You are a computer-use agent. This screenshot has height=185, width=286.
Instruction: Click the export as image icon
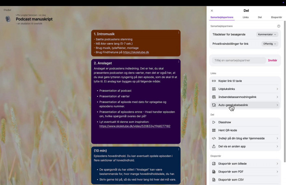tap(214, 163)
